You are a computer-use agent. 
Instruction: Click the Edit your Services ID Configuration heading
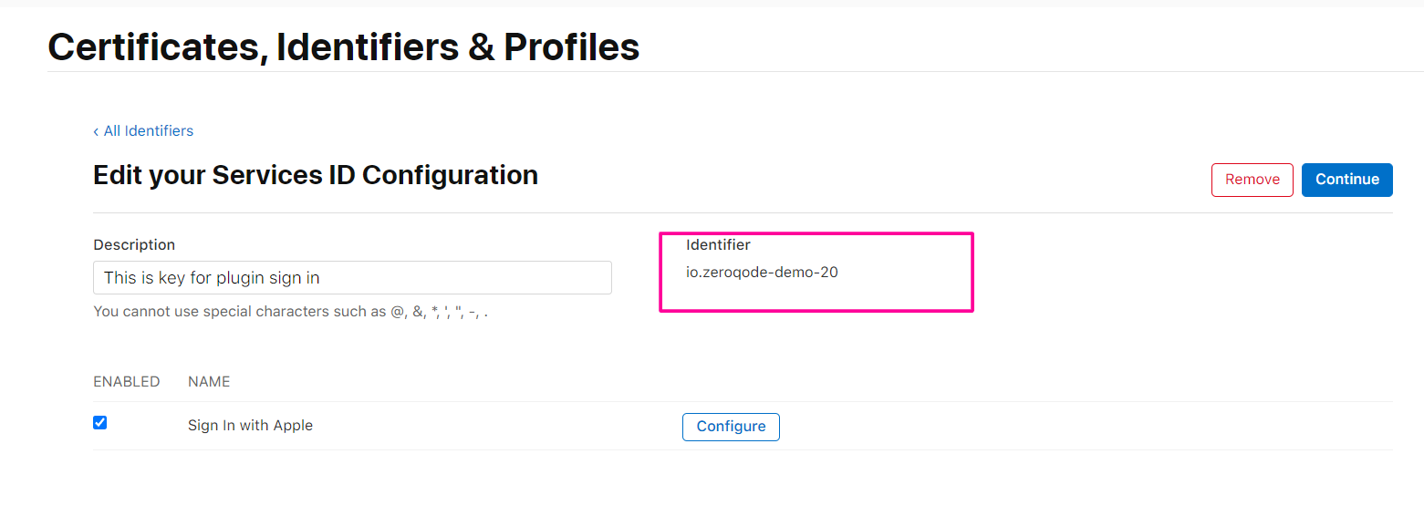(x=316, y=175)
